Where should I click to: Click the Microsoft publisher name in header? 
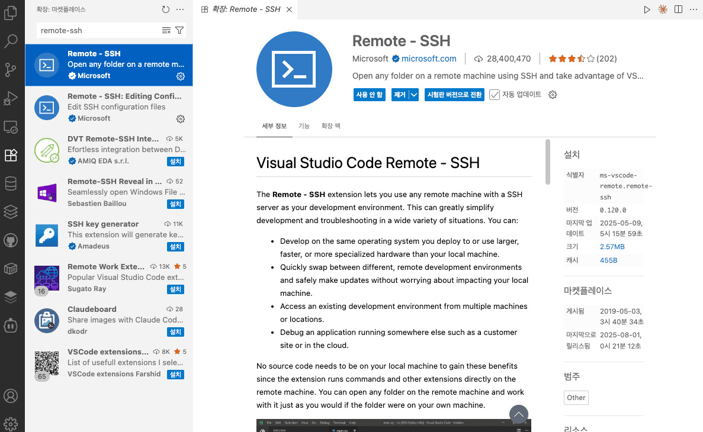370,59
